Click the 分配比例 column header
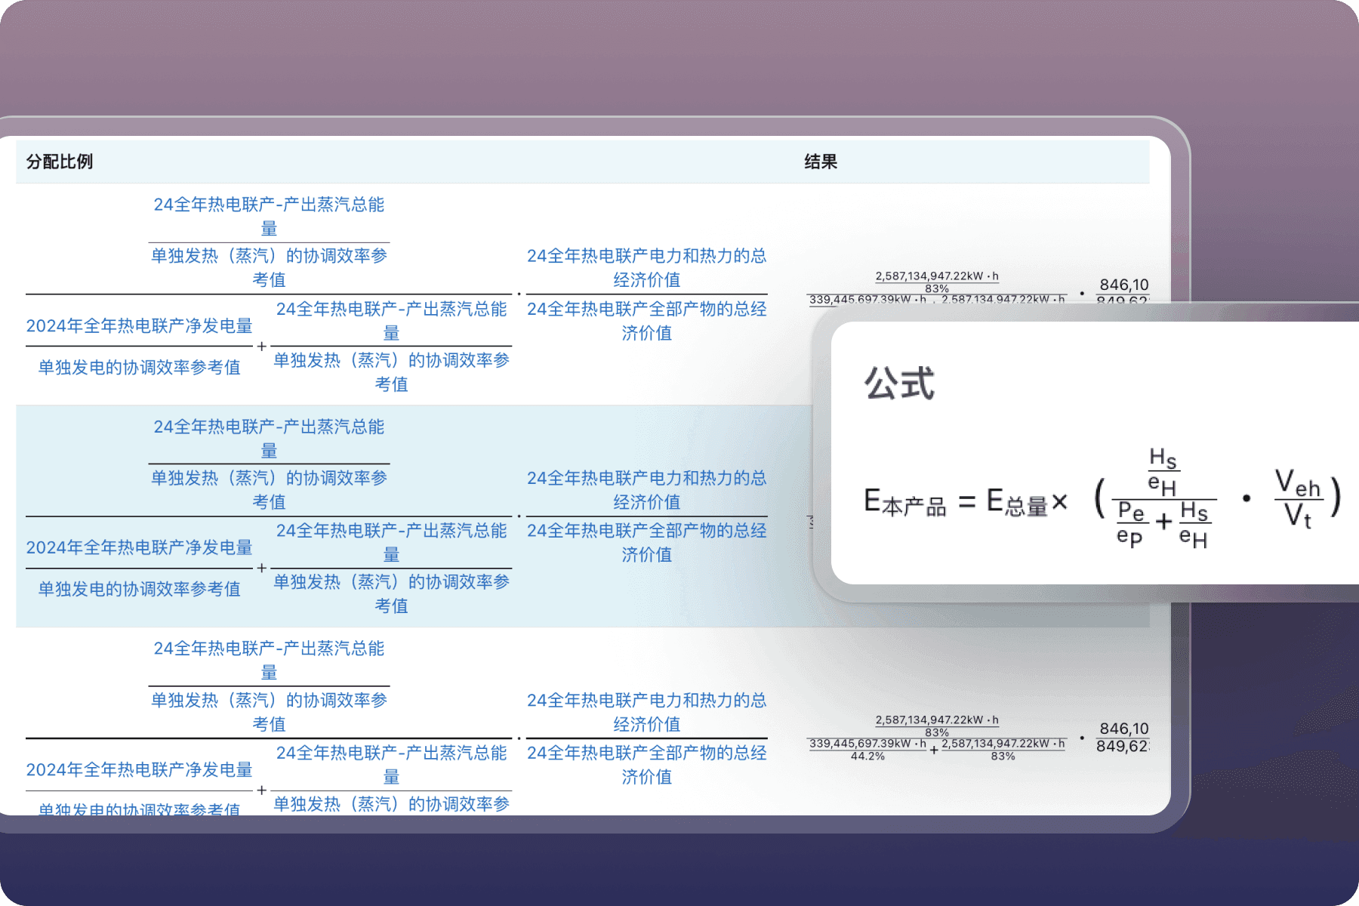 point(60,162)
